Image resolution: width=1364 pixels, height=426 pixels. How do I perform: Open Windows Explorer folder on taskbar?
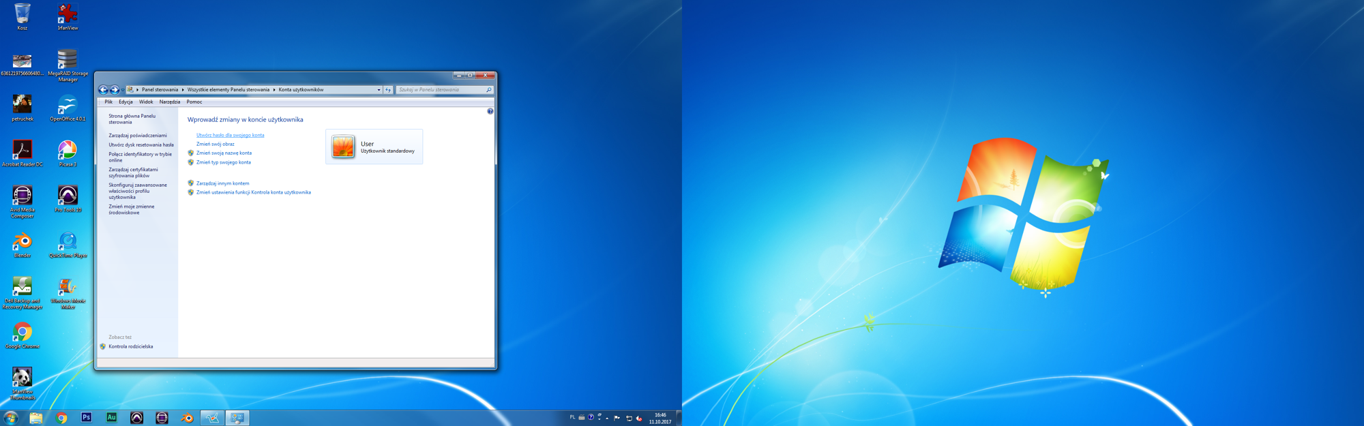tap(36, 418)
